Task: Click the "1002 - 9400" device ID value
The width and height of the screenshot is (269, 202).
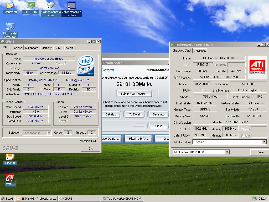Action: coord(202,84)
